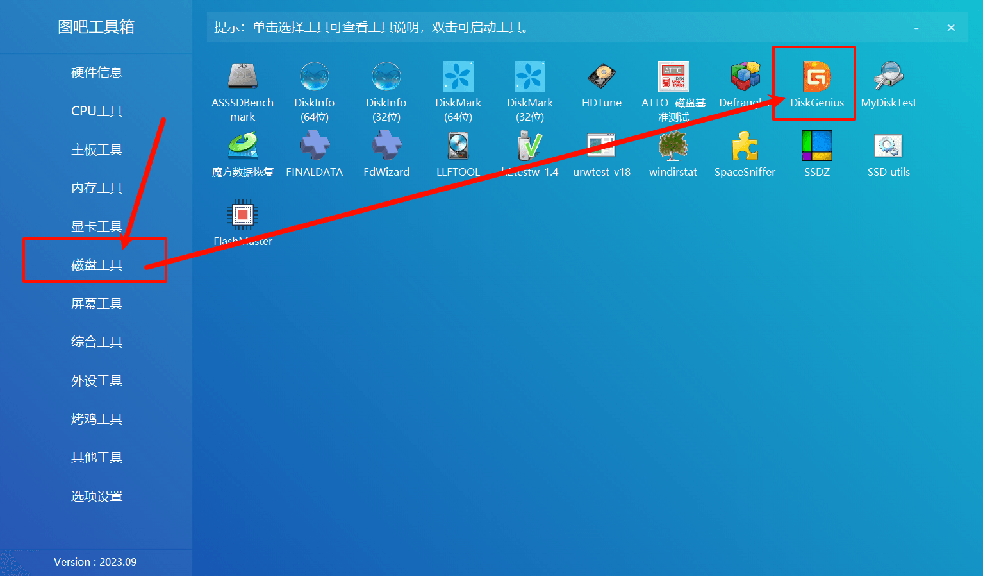Switch to the 硬件信息 category
This screenshot has width=983, height=576.
pyautogui.click(x=96, y=72)
